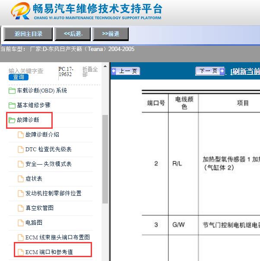Go to next page with 下一页
This screenshot has width=260, height=261.
[x=210, y=71]
